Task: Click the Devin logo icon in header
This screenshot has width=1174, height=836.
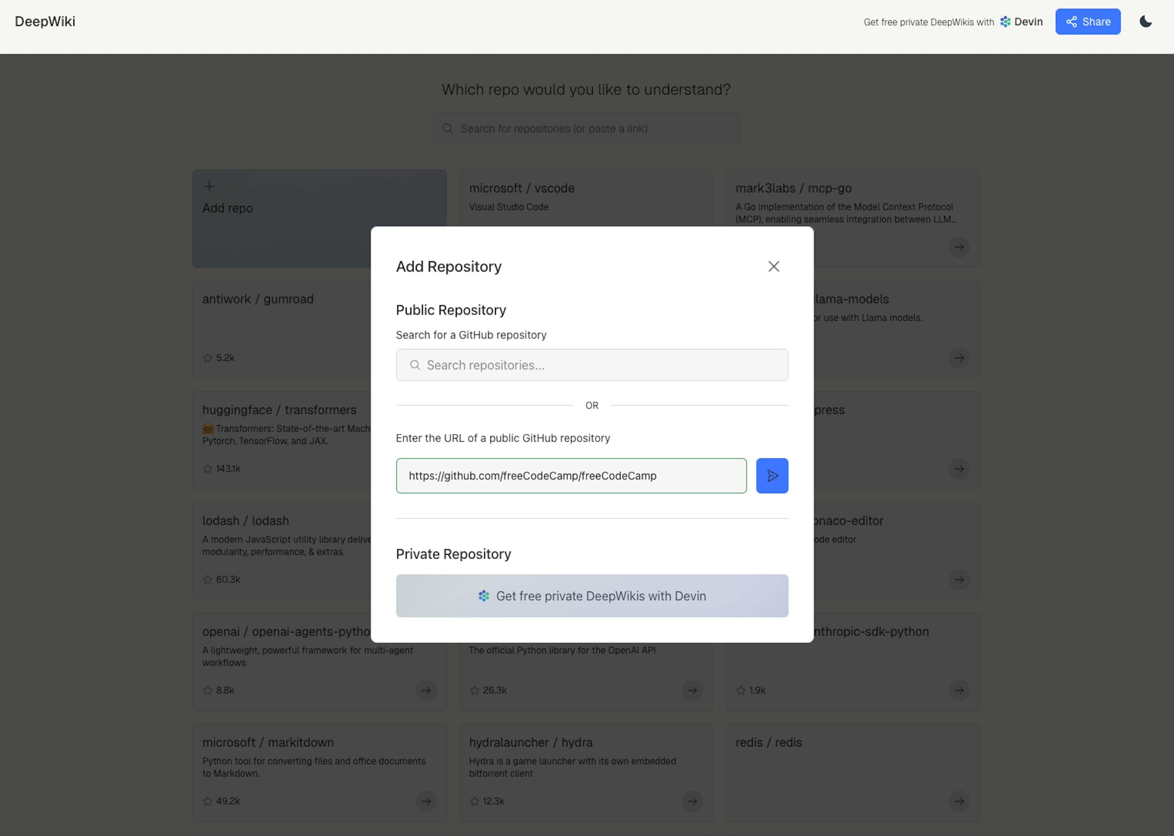Action: point(1005,22)
